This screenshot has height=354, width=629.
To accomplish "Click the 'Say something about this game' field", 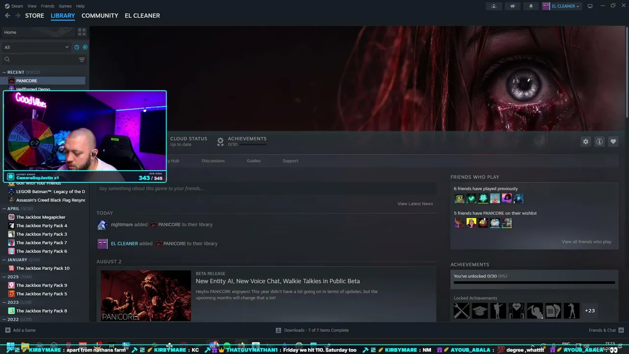I will click(x=266, y=188).
